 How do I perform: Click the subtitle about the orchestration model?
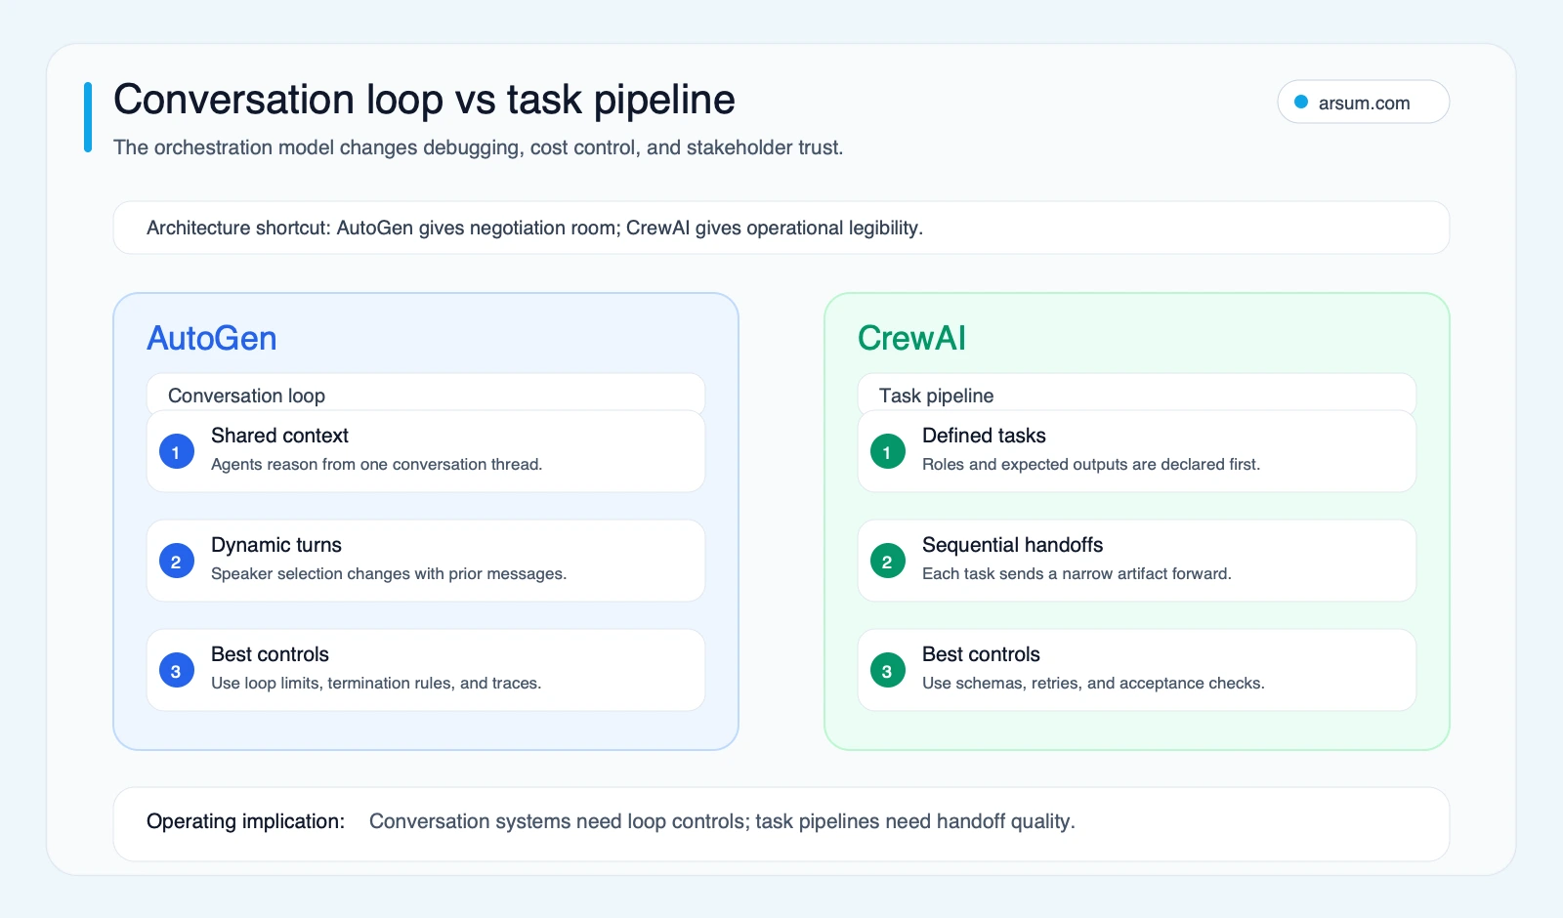[478, 147]
